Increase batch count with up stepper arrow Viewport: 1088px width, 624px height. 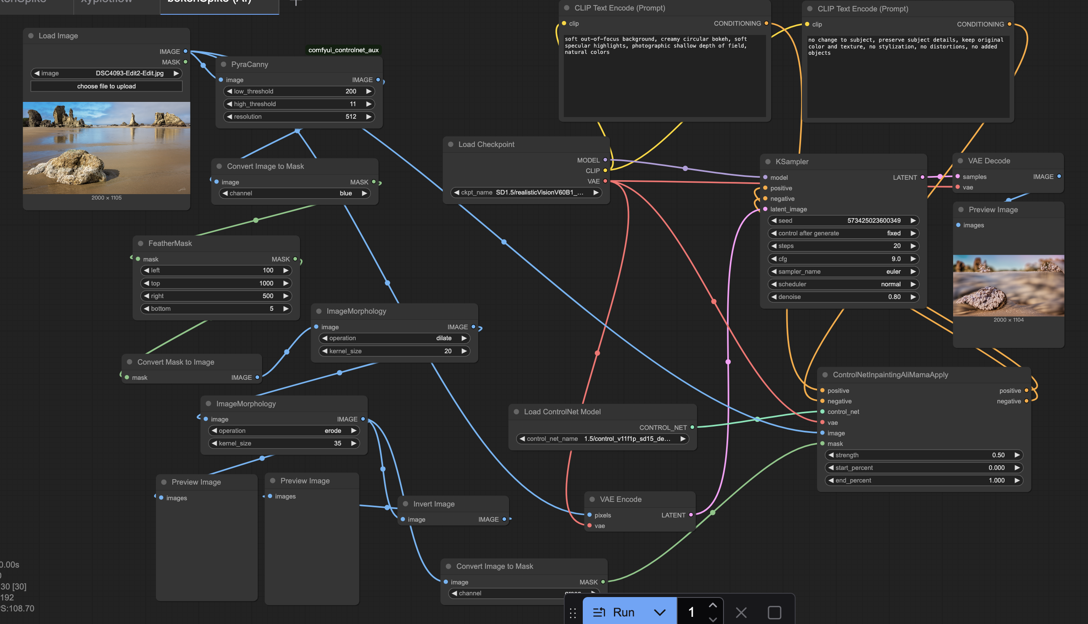tap(713, 605)
